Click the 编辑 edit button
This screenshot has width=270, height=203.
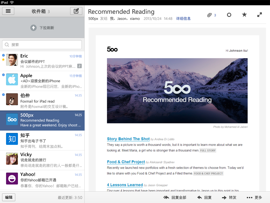click(9, 197)
